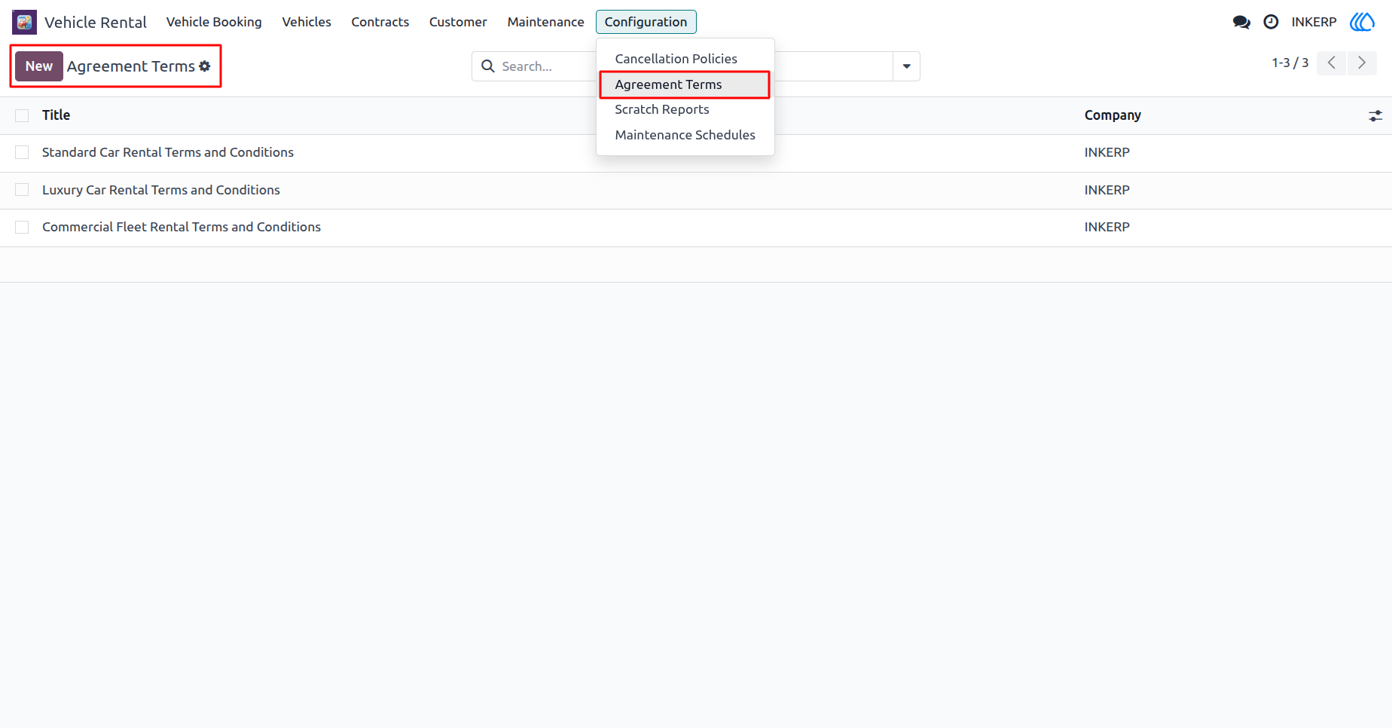Check the Commercial Fleet Rental Terms row
The height and width of the screenshot is (728, 1392).
[x=22, y=227]
